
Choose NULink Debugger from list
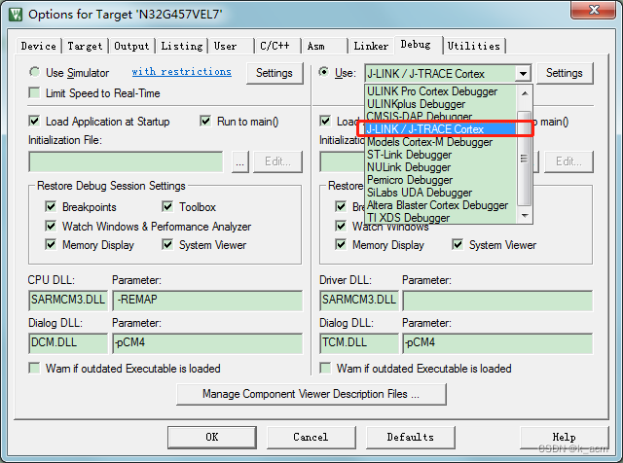pyautogui.click(x=440, y=167)
